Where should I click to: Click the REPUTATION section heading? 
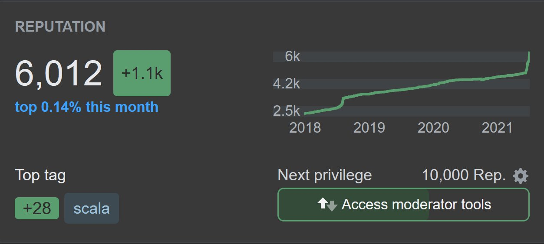pos(60,27)
